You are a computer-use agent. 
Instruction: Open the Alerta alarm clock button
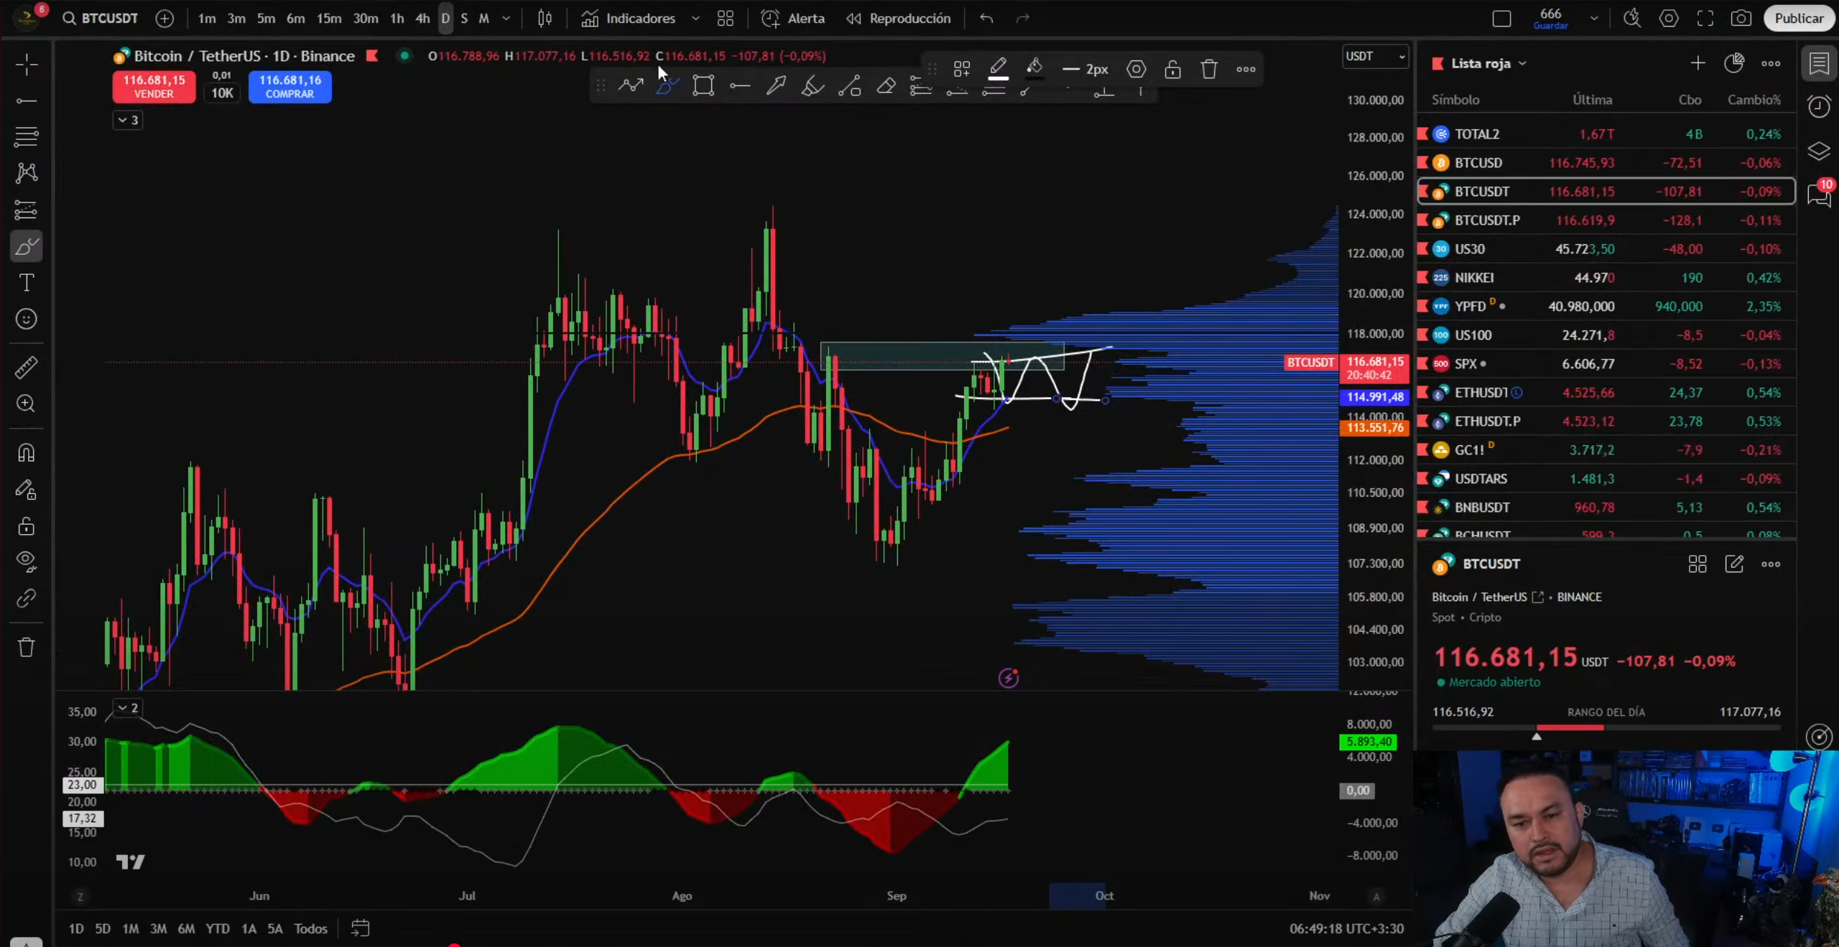tap(793, 19)
